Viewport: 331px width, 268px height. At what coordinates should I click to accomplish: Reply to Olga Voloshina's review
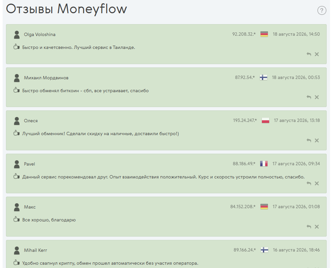pos(309,54)
